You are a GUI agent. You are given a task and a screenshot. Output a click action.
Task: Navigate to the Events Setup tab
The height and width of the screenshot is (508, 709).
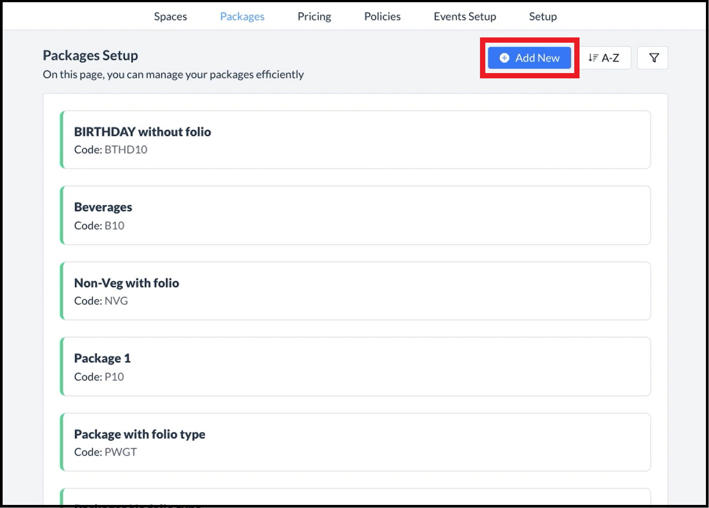click(465, 17)
